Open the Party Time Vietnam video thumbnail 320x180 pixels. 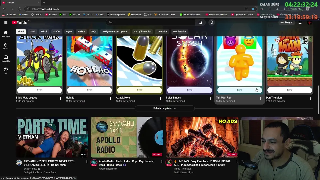point(52,137)
